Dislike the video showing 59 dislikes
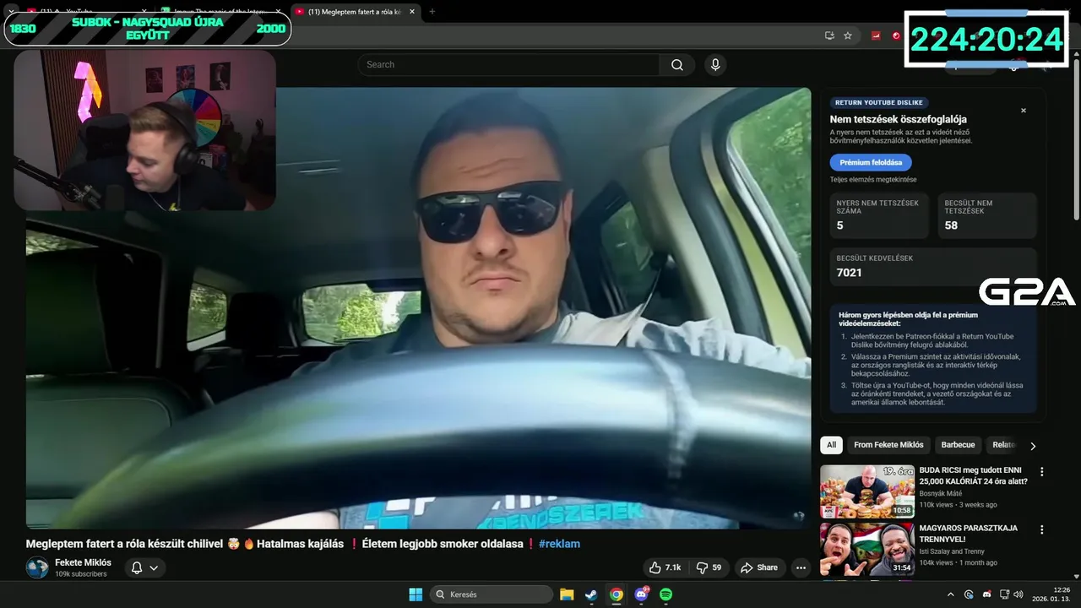The height and width of the screenshot is (608, 1081). (708, 567)
